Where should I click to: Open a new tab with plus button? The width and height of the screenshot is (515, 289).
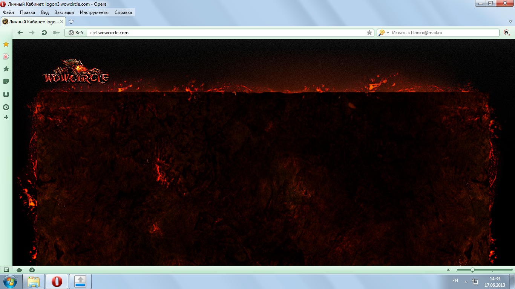point(71,21)
